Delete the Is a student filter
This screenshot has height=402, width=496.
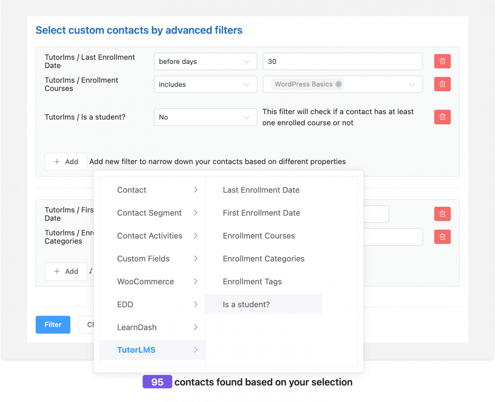[442, 117]
